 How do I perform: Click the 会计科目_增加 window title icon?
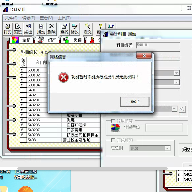(106, 34)
